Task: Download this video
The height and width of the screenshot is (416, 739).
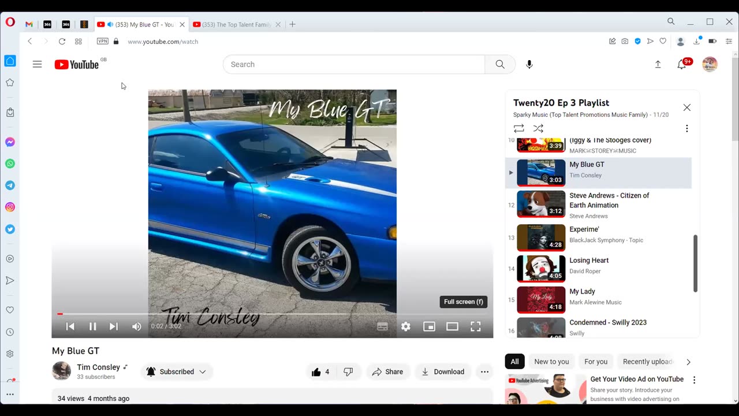Action: pos(443,372)
